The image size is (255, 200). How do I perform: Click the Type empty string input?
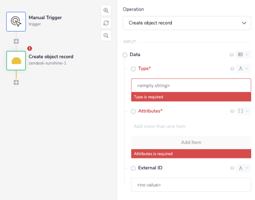(x=191, y=85)
